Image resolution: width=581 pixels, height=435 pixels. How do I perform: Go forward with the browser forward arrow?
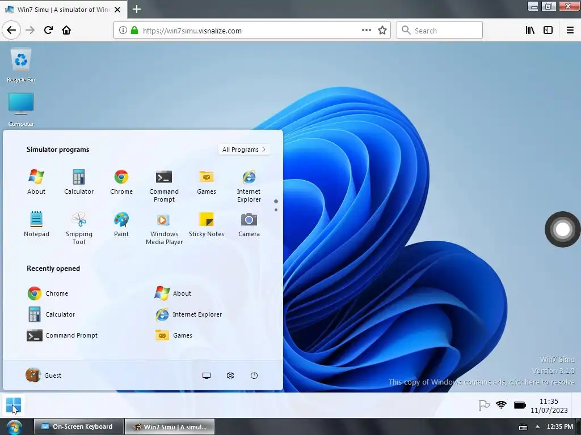[30, 31]
